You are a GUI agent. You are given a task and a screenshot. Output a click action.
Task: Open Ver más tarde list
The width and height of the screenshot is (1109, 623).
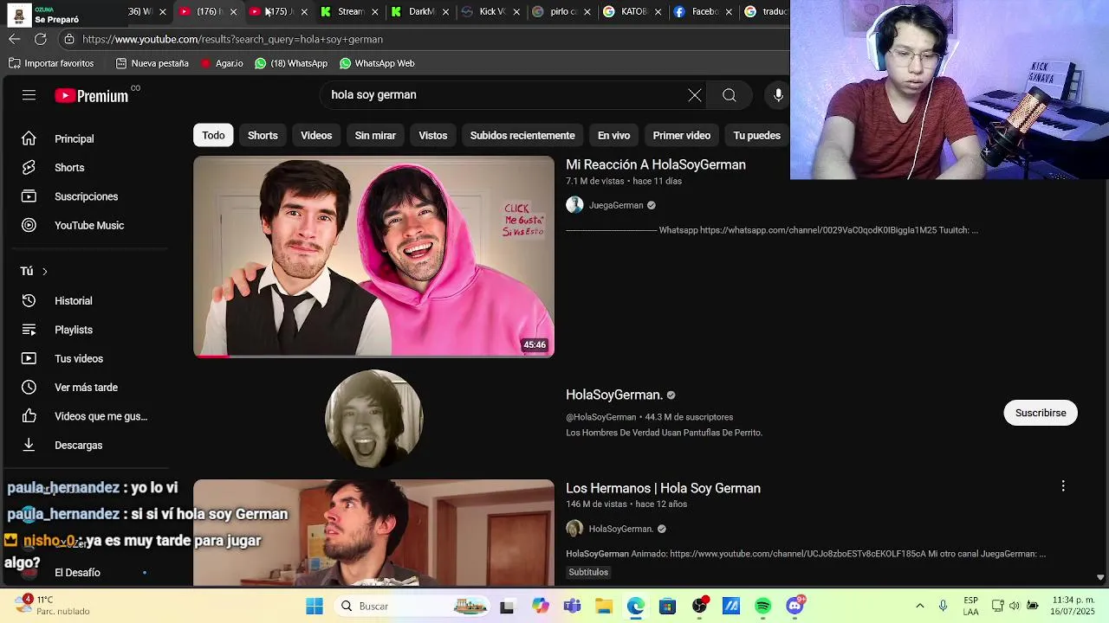[x=87, y=387]
